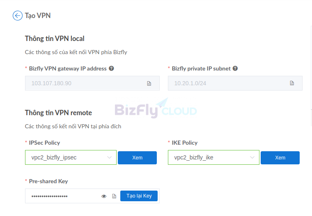Image resolution: width=312 pixels, height=216 pixels.
Task: Click the Bizfly private IP subnet field
Action: point(235,83)
